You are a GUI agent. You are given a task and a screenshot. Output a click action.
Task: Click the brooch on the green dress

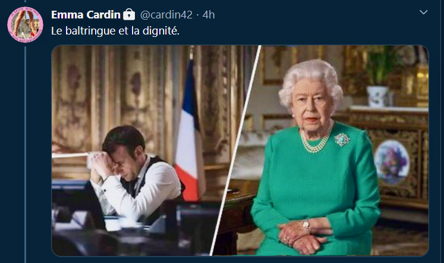tap(342, 140)
